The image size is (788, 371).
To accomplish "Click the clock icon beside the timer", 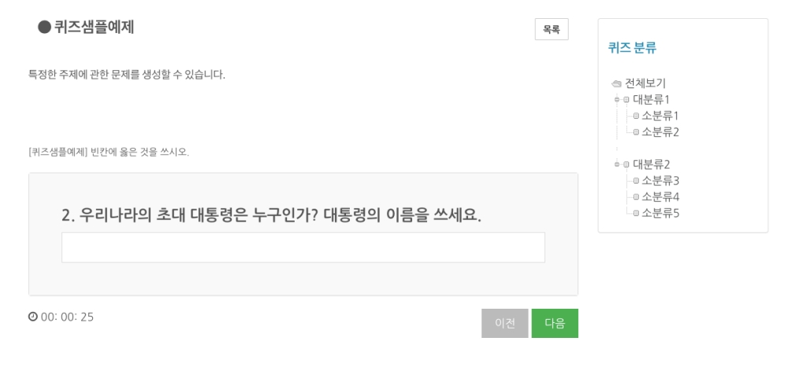I will (32, 317).
